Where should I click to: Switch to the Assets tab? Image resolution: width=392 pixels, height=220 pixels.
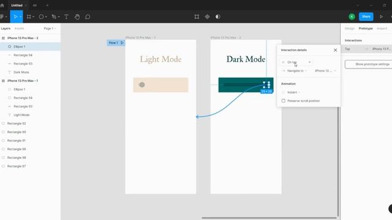(19, 29)
